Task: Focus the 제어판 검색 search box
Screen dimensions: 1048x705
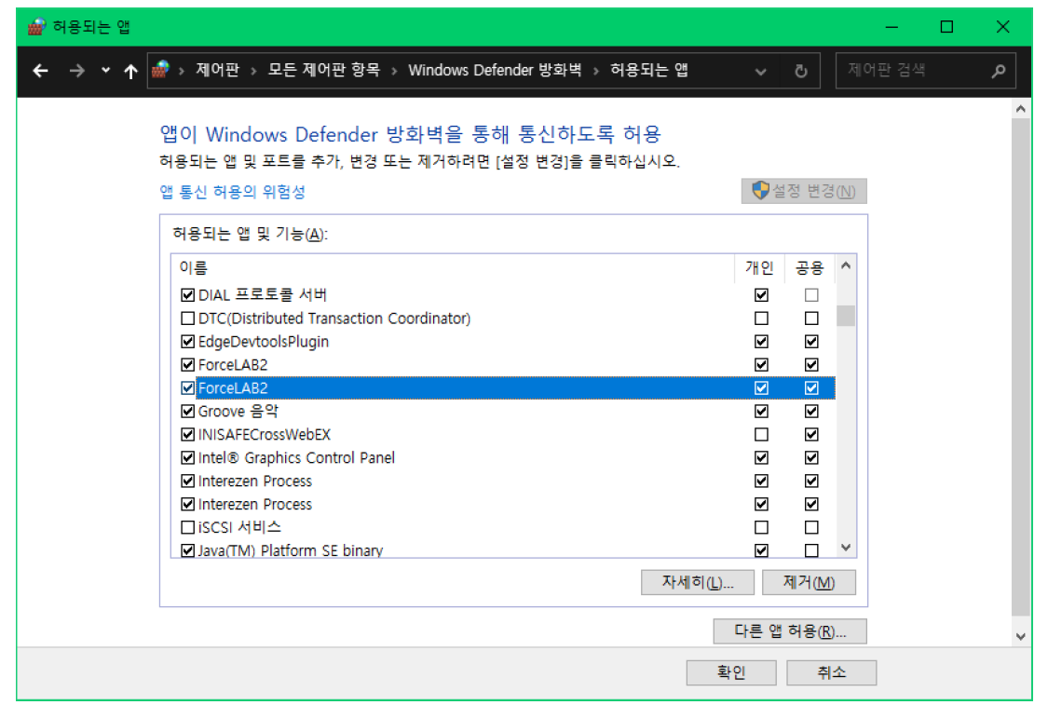Action: coord(926,70)
